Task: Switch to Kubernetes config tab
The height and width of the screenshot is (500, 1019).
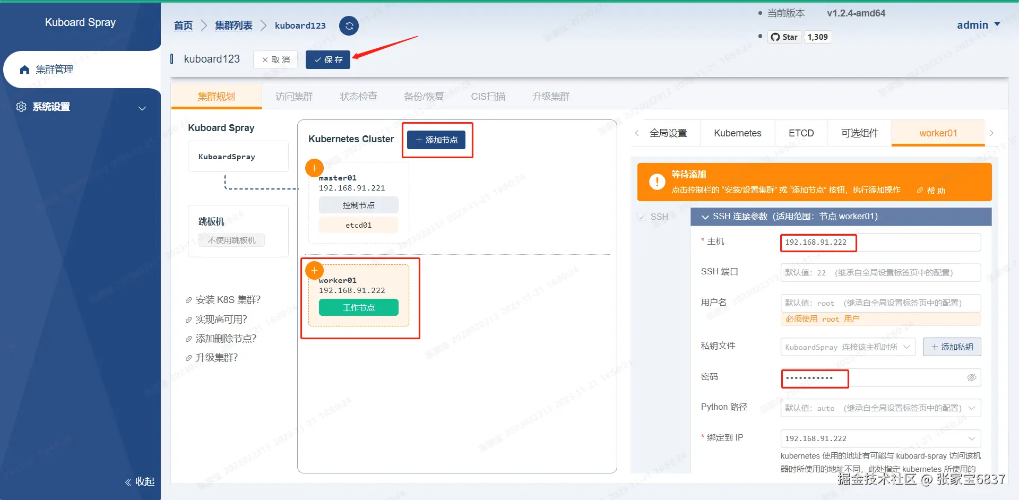Action: (737, 133)
